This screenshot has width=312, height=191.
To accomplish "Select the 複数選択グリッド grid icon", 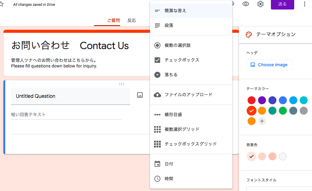I will (x=157, y=129).
